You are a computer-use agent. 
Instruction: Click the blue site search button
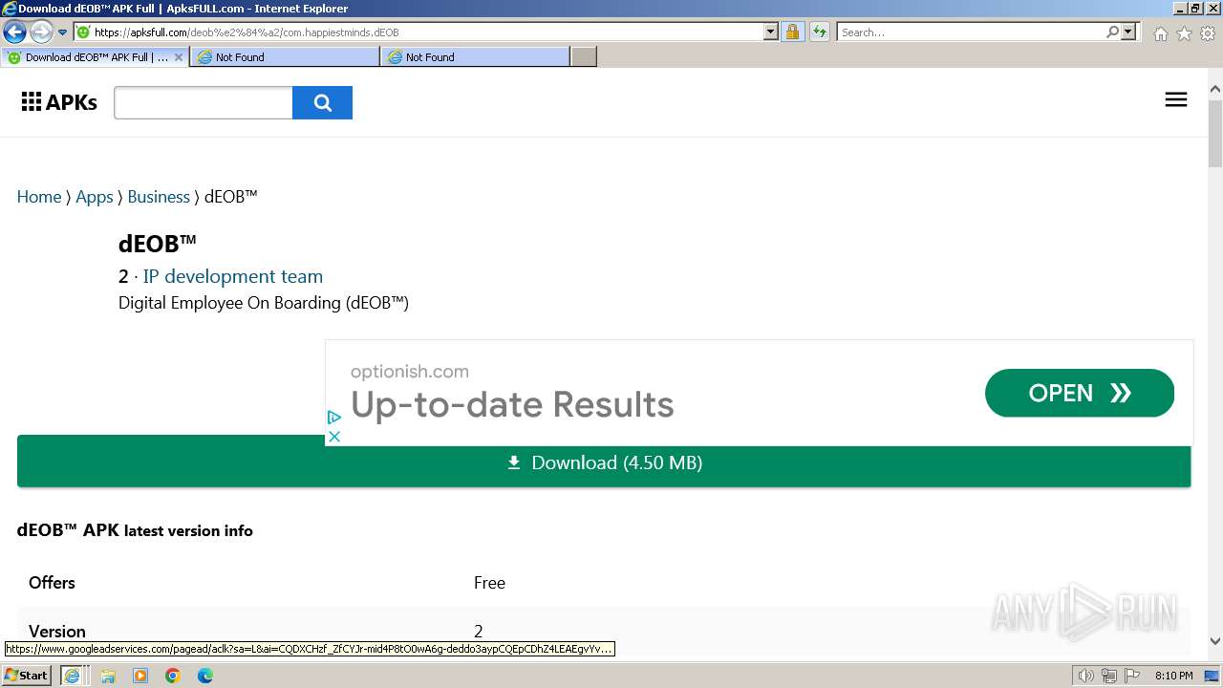(322, 102)
